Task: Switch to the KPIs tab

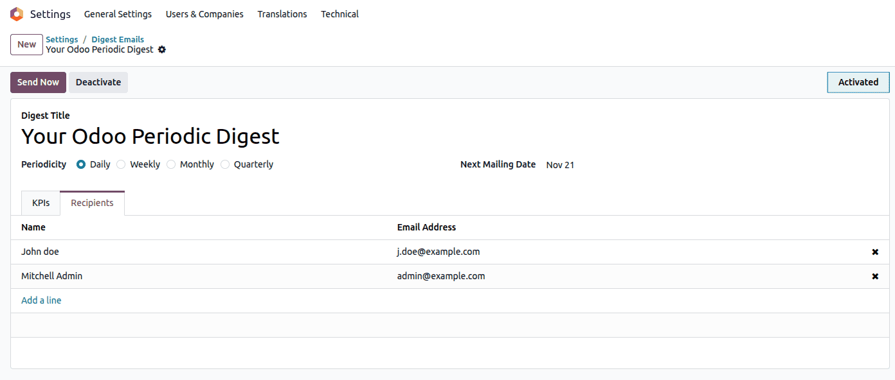Action: tap(40, 202)
